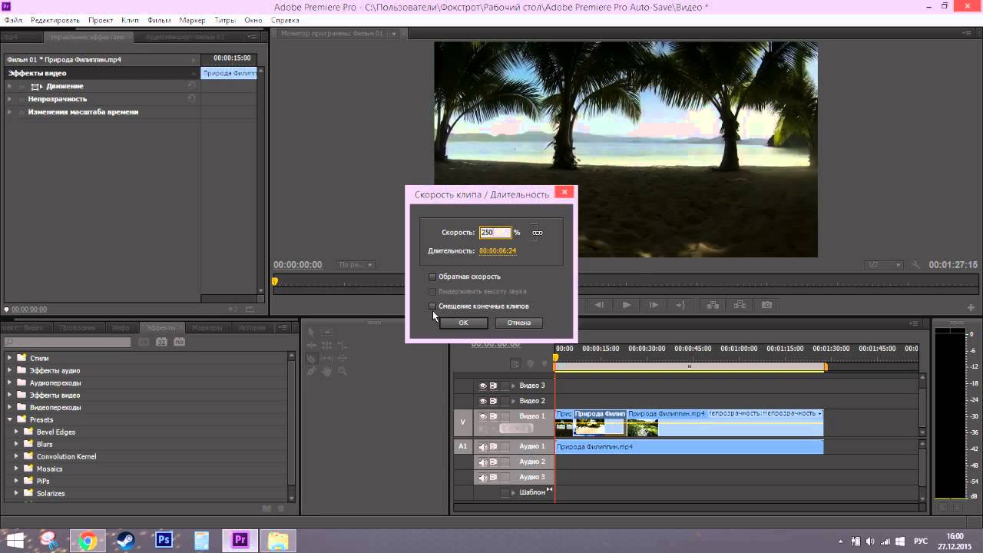
Task: Select the Rate Stretch tool
Action: pyautogui.click(x=343, y=346)
